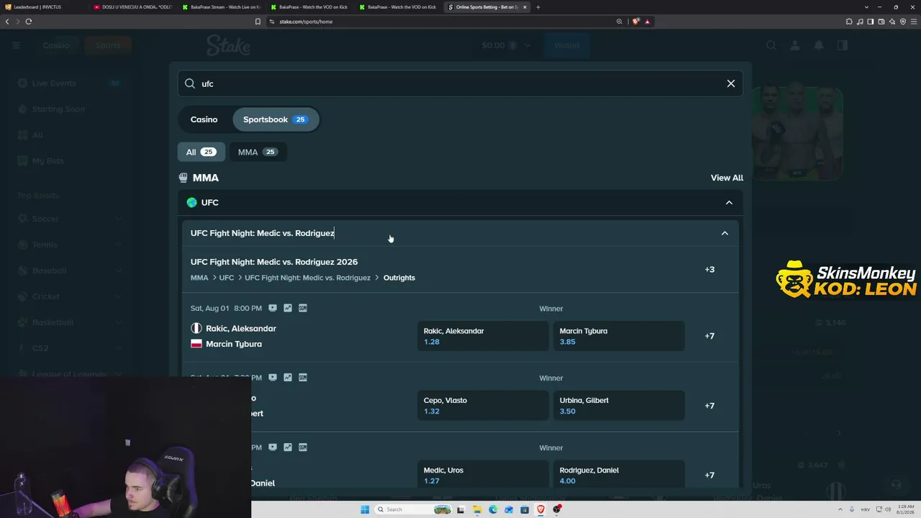Viewport: 921px width, 518px height.
Task: Open the browser tab search dropdown arrow
Action: click(866, 7)
